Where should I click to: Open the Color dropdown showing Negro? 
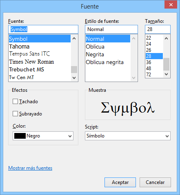(43, 136)
